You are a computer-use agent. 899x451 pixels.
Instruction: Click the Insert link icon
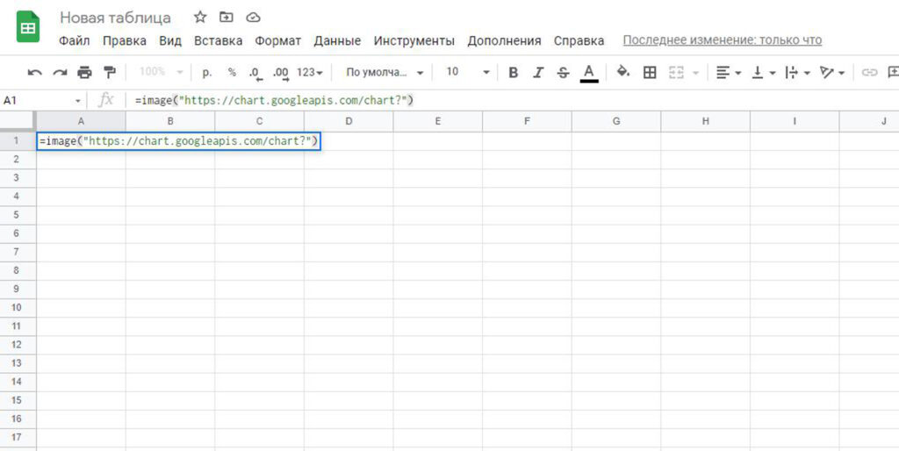[x=869, y=72]
